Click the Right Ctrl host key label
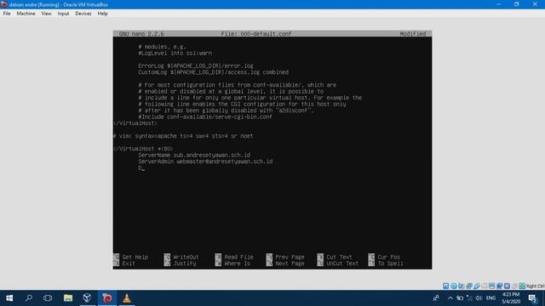Image resolution: width=545 pixels, height=306 pixels. tap(536, 286)
